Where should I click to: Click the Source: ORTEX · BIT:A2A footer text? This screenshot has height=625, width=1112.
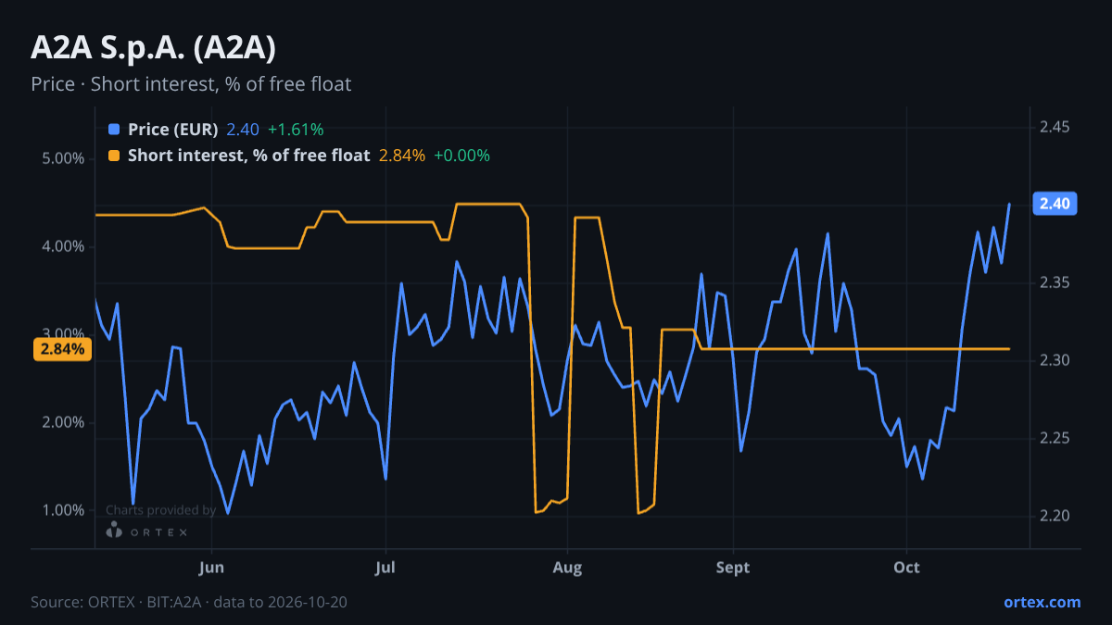click(x=189, y=602)
